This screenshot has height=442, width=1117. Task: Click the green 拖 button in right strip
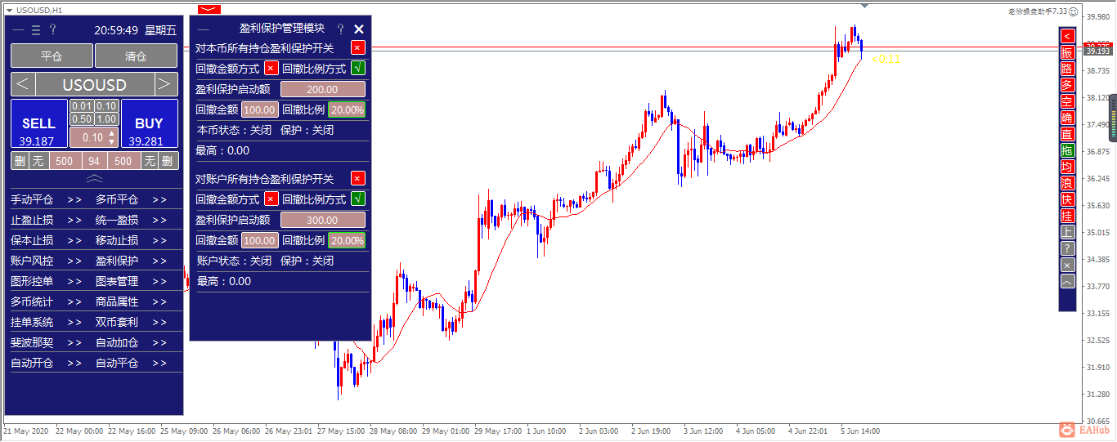pyautogui.click(x=1067, y=150)
